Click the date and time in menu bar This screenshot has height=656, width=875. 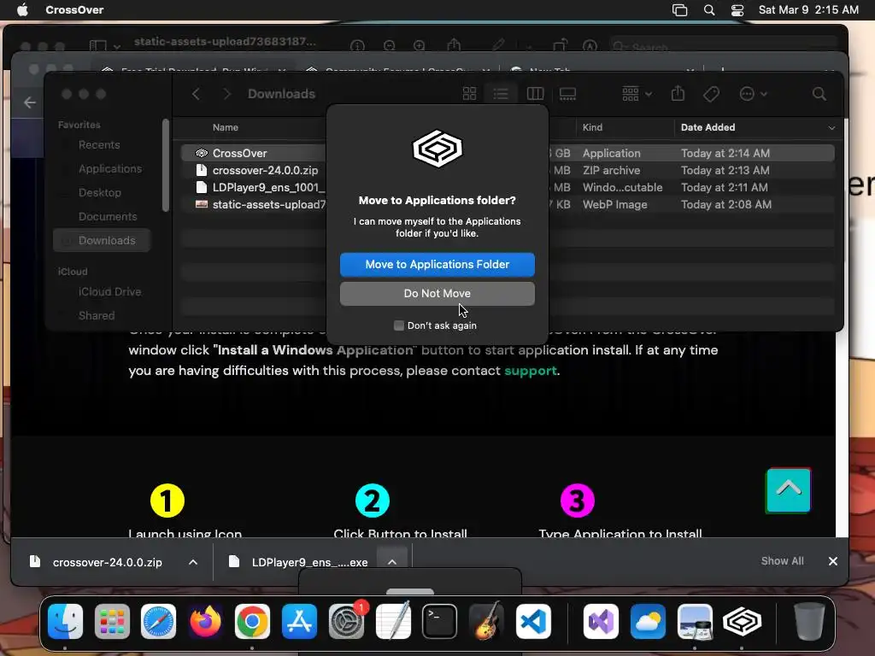[808, 9]
